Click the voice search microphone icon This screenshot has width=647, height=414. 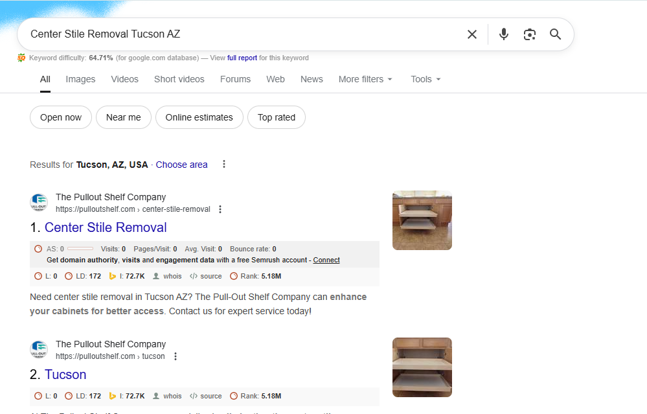point(504,34)
